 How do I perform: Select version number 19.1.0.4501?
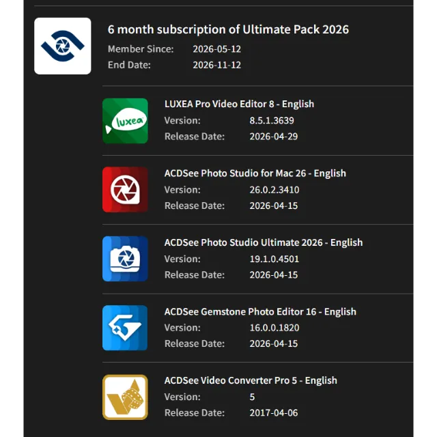click(274, 259)
